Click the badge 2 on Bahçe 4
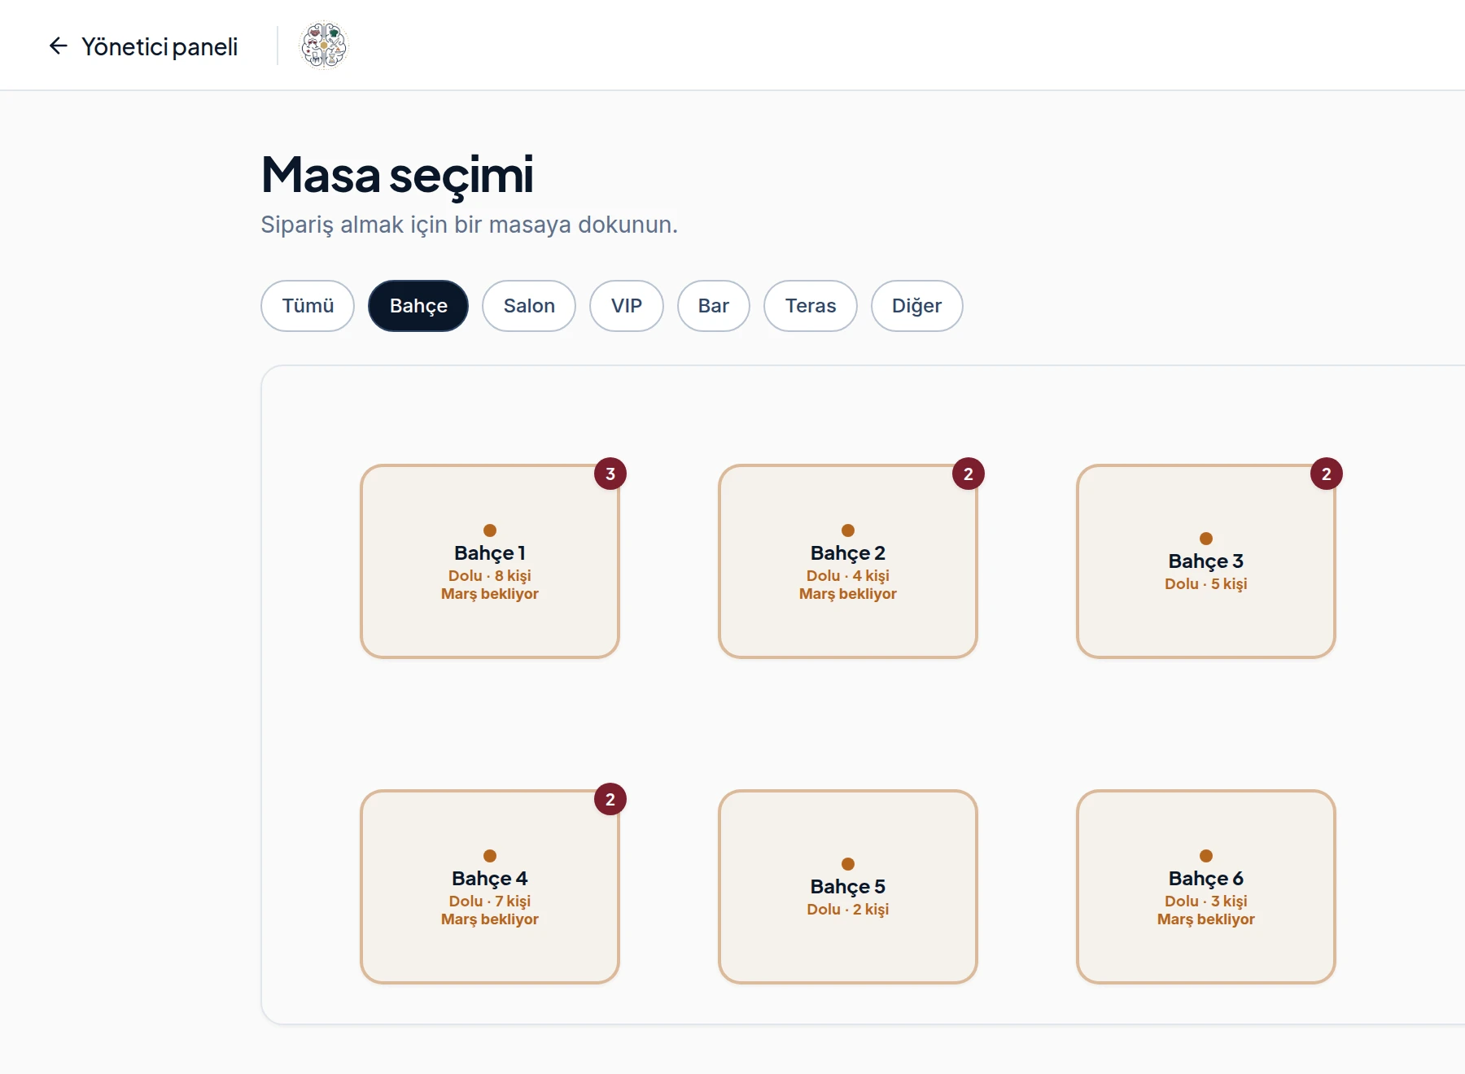The image size is (1465, 1074). [610, 799]
